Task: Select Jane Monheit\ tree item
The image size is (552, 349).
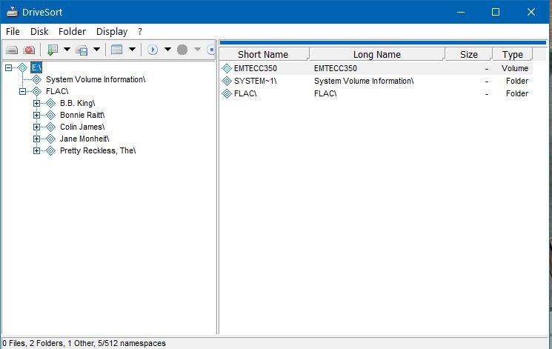Action: [x=84, y=139]
